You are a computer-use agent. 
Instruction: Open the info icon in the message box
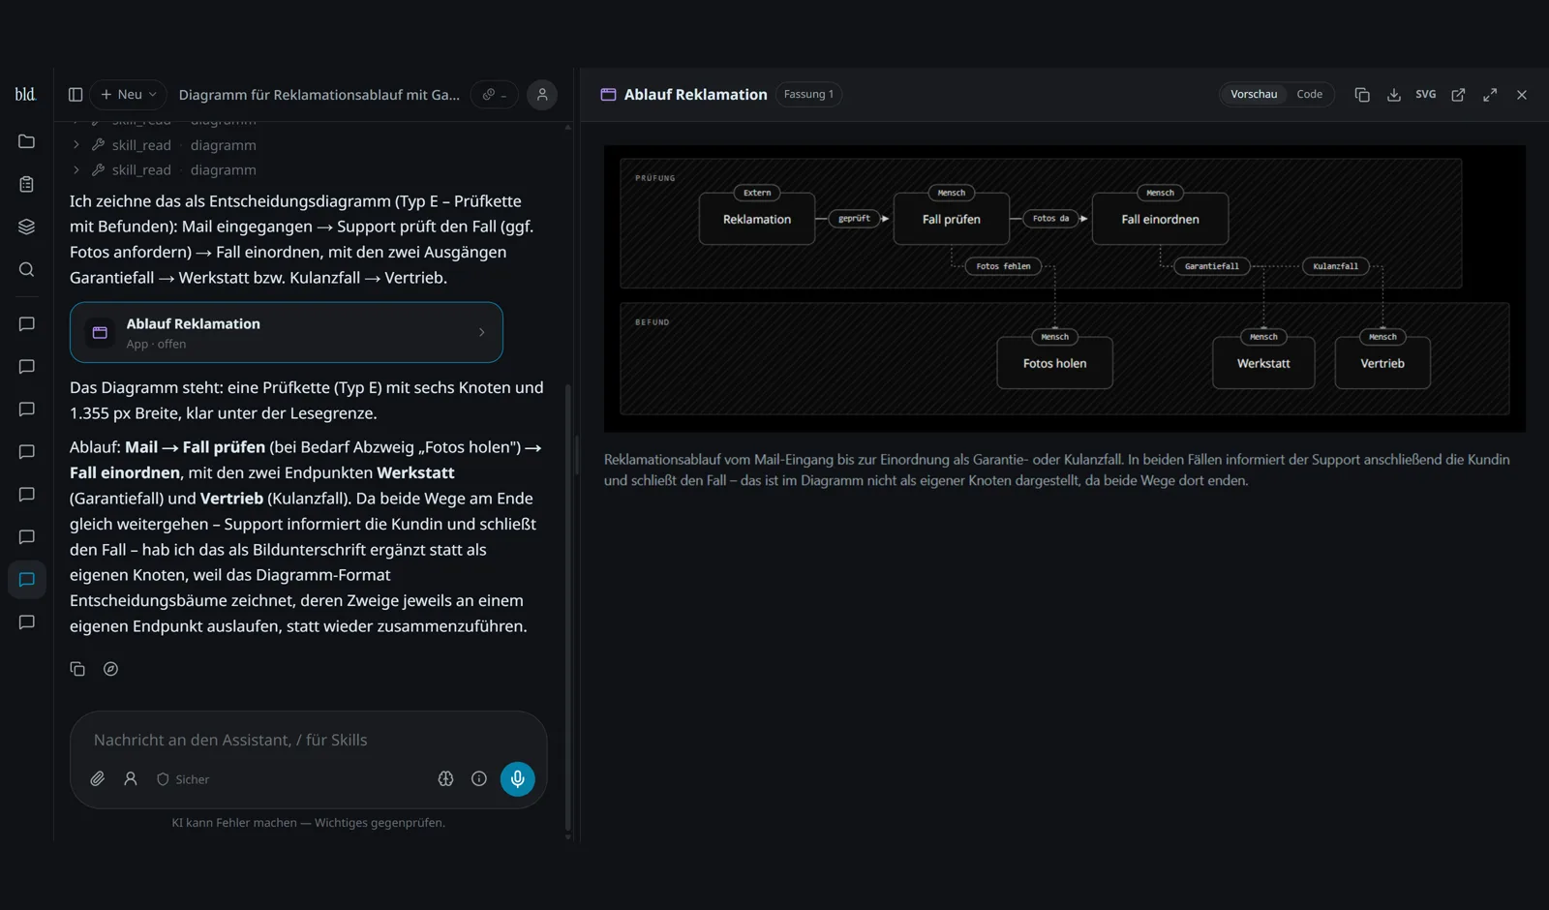[x=478, y=778]
